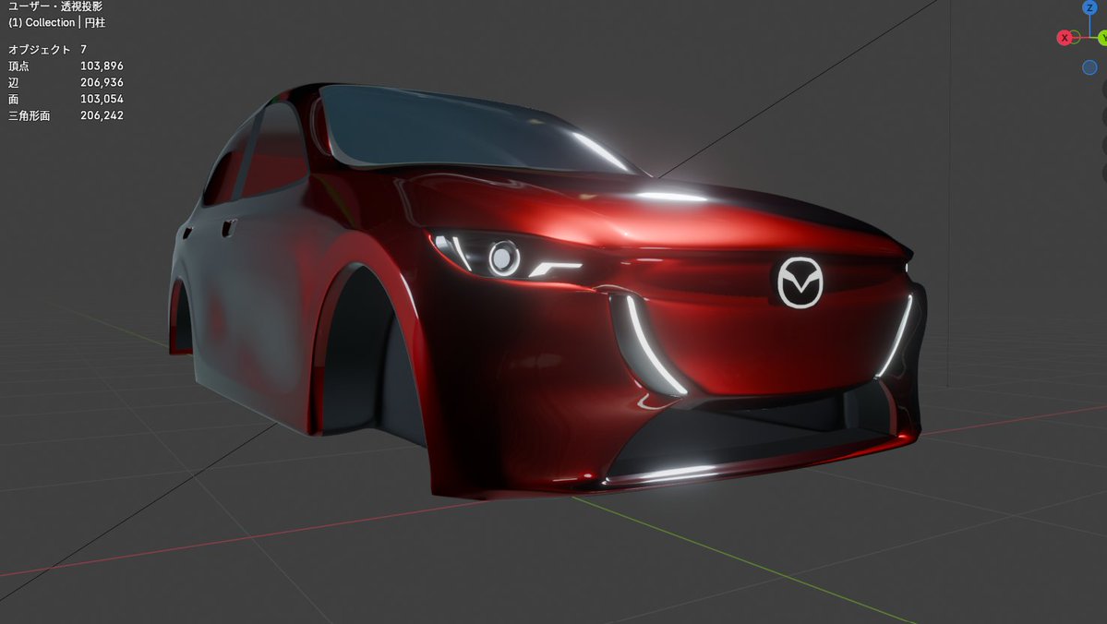Viewport: 1107px width, 624px height.
Task: Click the 辺 206,936 statistics row
Action: click(x=66, y=82)
